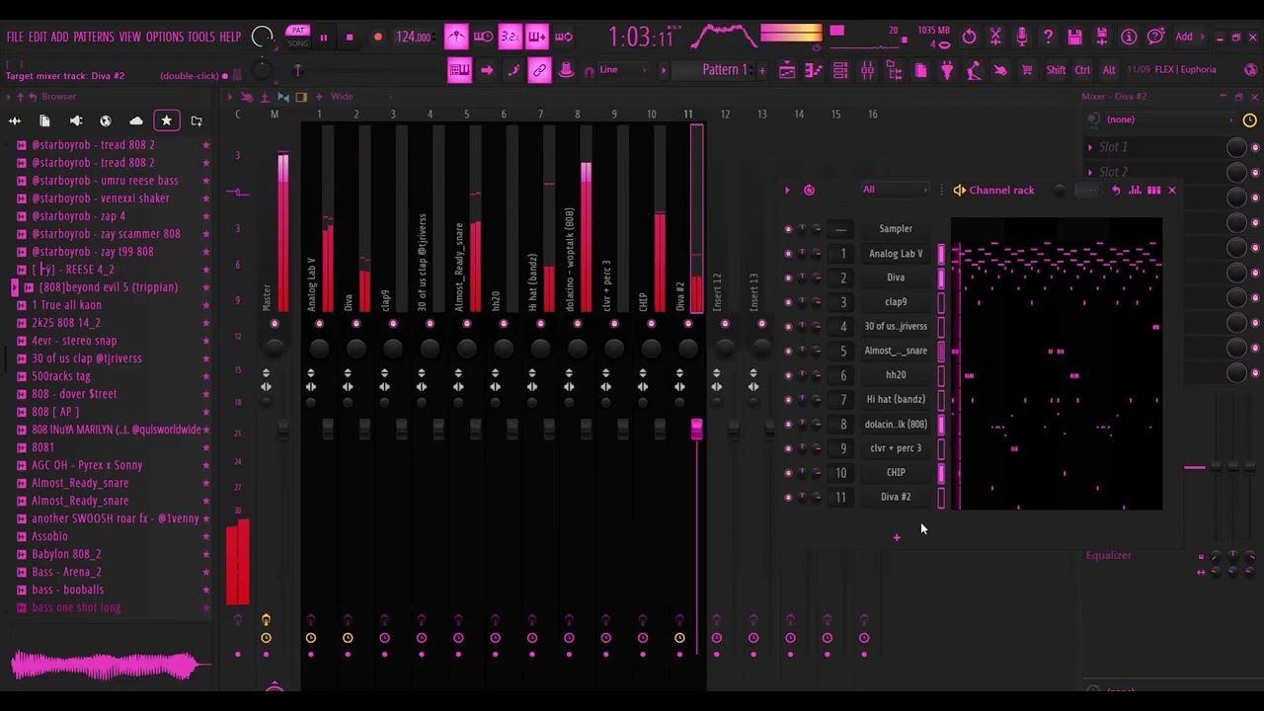Click the plus button to add channel
Viewport: 1264px width, 711px height.
point(897,537)
